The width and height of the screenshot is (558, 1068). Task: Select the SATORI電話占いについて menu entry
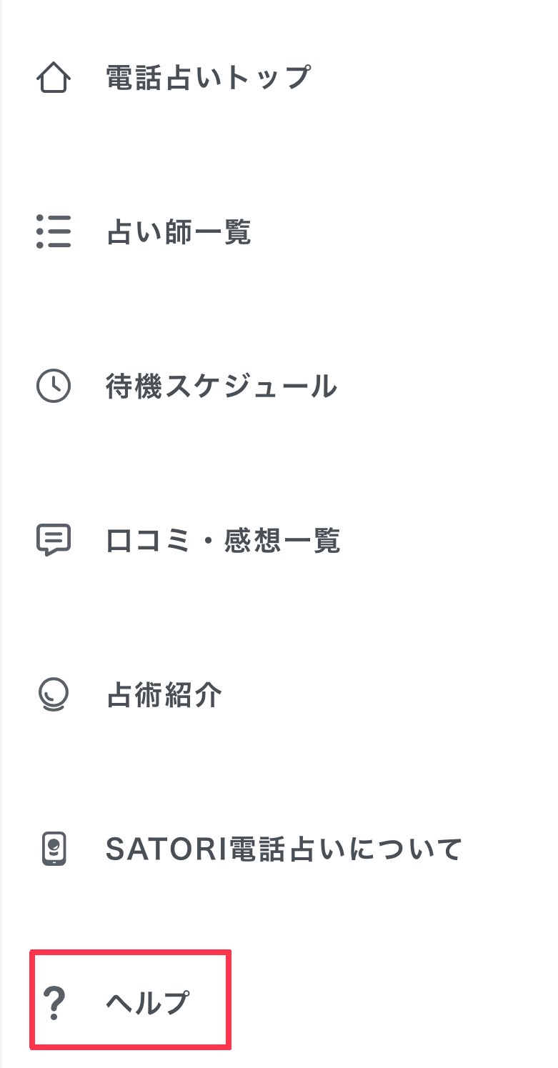point(286,847)
